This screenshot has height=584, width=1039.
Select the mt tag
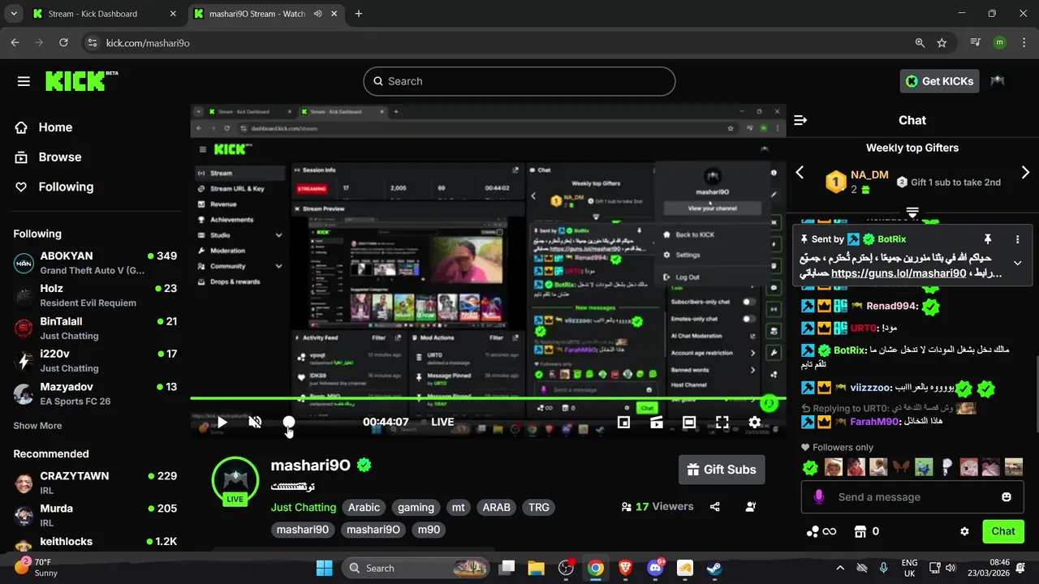click(x=459, y=508)
